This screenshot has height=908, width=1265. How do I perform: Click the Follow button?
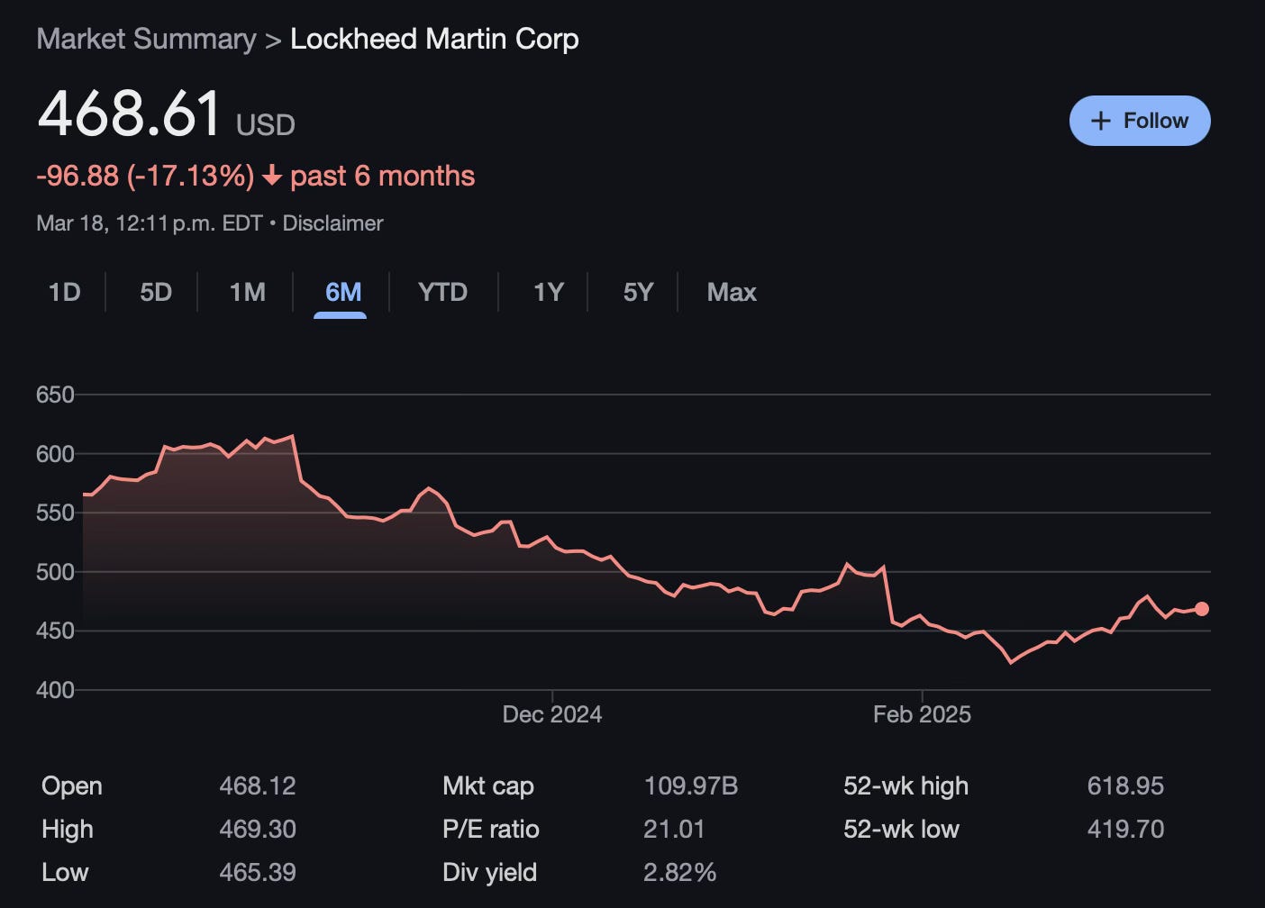[1140, 121]
